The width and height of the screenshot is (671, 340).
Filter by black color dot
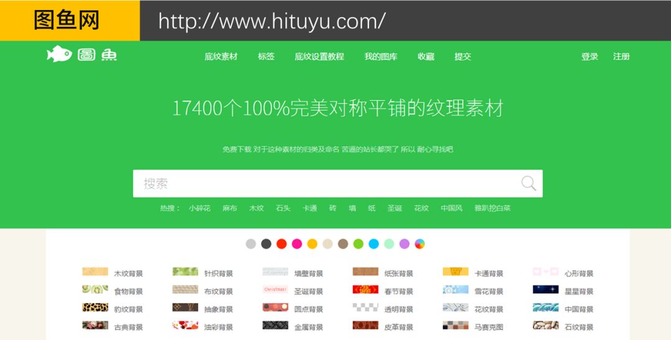coord(266,244)
